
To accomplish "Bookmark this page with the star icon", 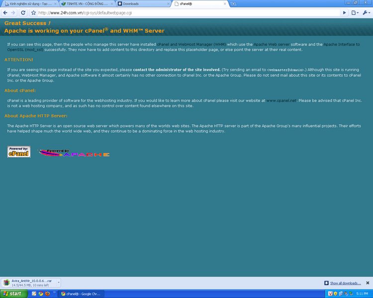I will click(x=33, y=12).
